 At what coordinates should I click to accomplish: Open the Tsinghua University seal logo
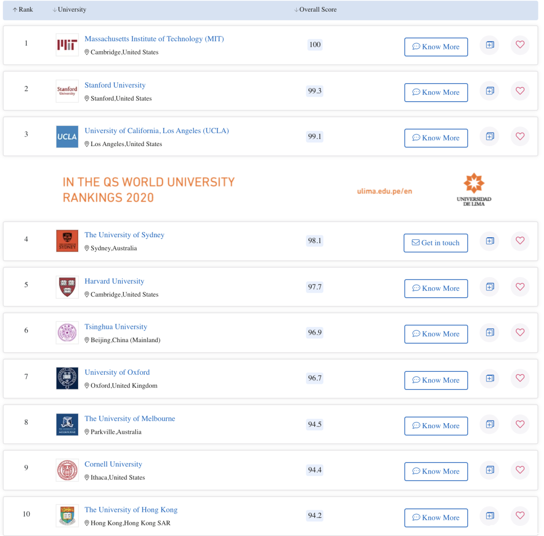pos(67,332)
